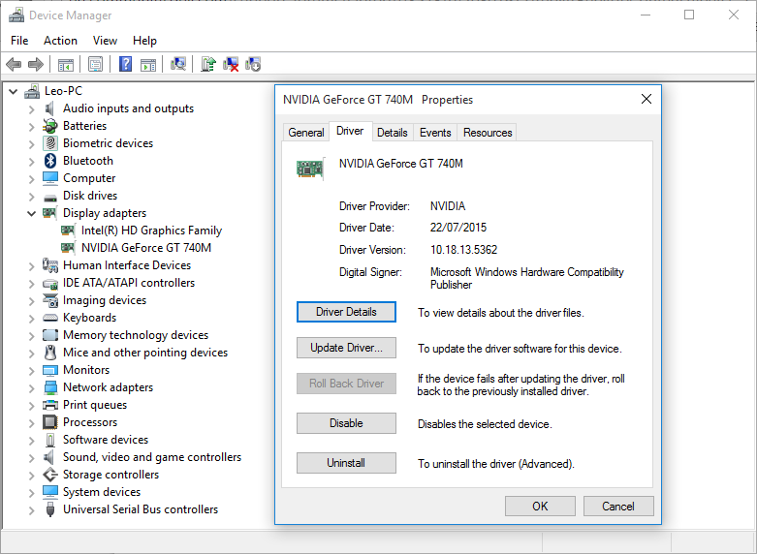Click the Disk drives category icon
Image resolution: width=757 pixels, height=554 pixels.
point(50,197)
